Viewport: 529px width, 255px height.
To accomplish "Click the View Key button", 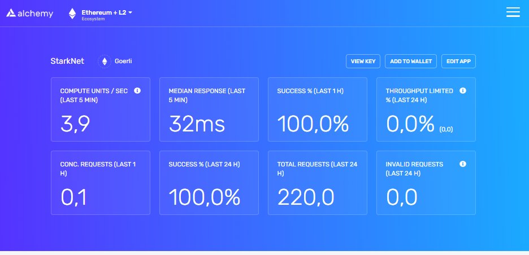I will pos(363,61).
